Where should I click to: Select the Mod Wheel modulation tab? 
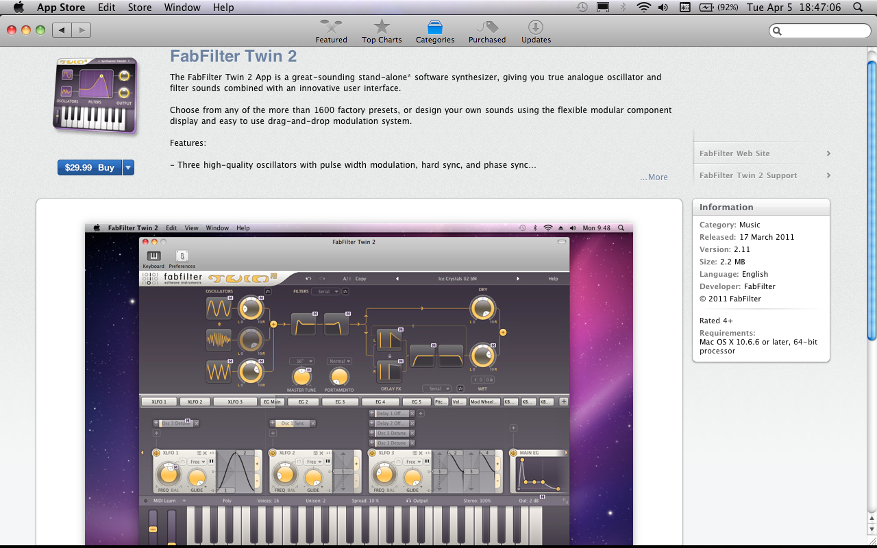(x=484, y=401)
